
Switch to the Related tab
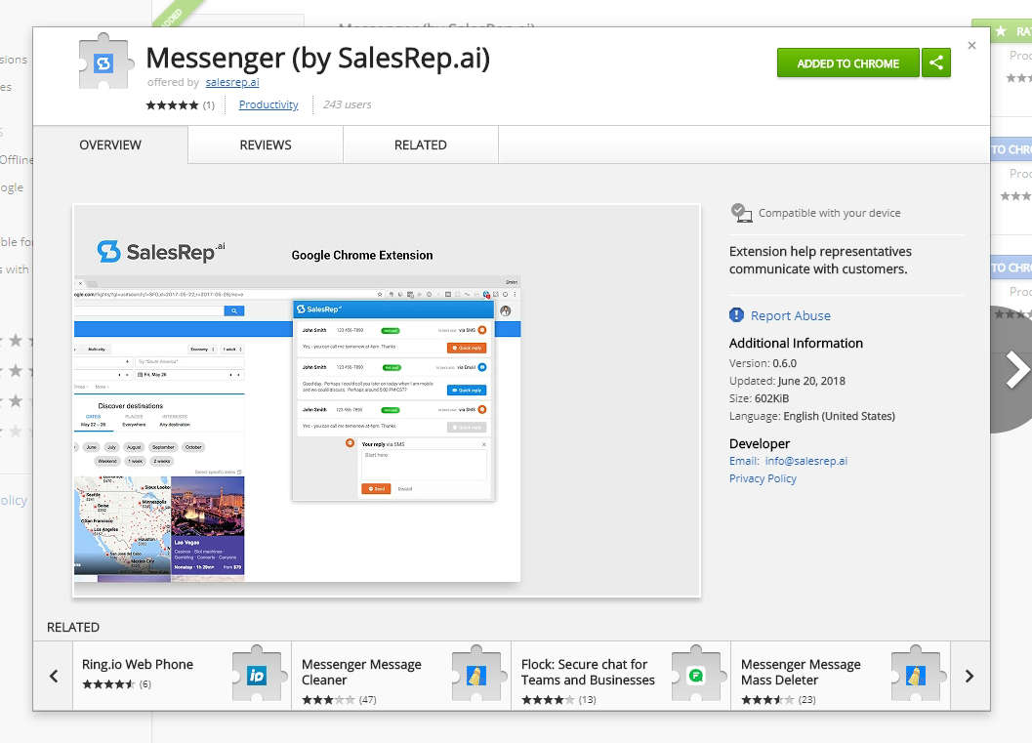pyautogui.click(x=421, y=144)
